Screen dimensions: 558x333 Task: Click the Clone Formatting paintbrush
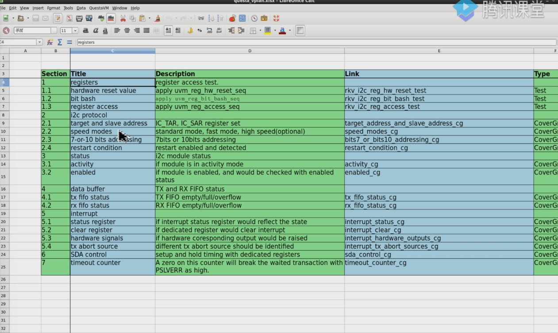tap(157, 18)
